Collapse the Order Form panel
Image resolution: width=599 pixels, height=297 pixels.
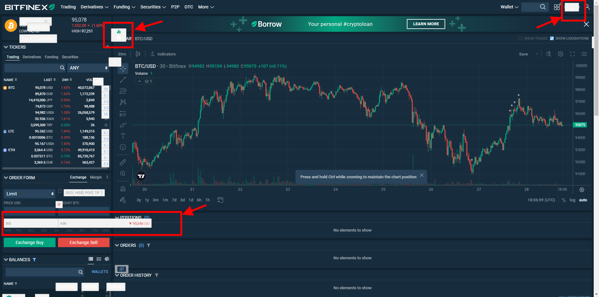[x=6, y=178]
